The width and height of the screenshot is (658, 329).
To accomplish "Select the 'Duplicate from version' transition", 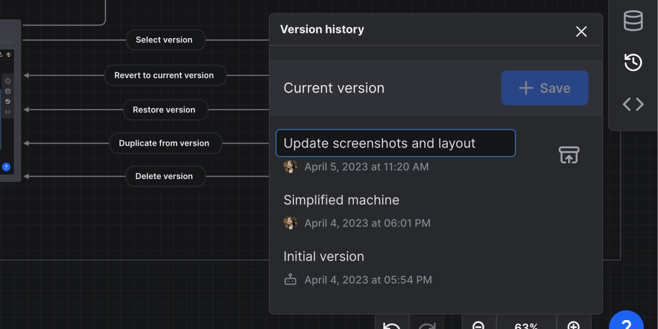I will (x=164, y=143).
